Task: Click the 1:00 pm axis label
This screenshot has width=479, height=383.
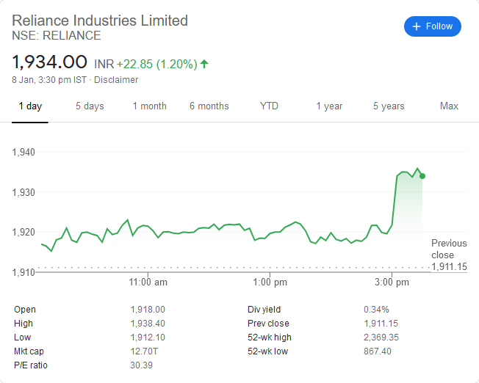Action: pos(270,282)
